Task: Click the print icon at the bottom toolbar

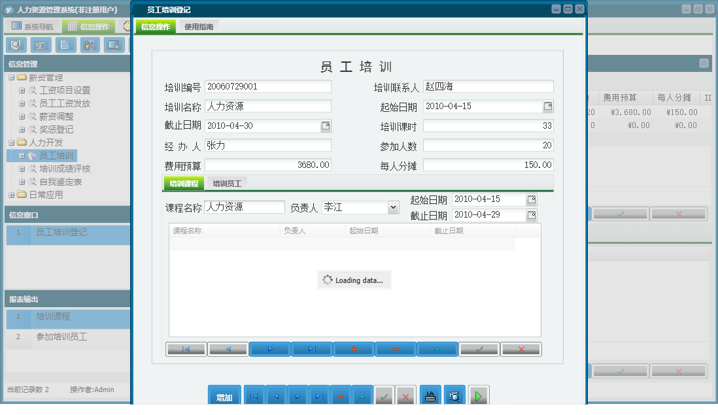Action: click(430, 395)
